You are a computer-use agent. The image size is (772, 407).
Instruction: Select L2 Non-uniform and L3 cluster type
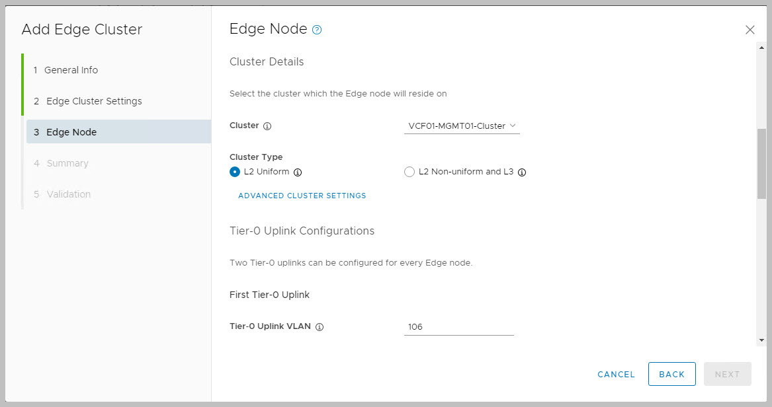[x=409, y=172]
